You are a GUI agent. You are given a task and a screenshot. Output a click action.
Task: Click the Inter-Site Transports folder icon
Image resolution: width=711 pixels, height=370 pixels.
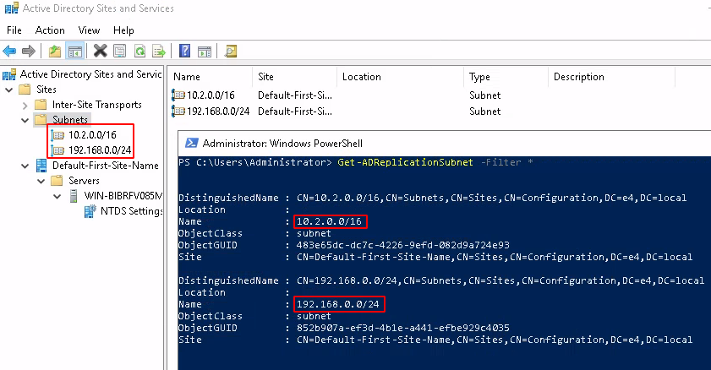click(41, 105)
